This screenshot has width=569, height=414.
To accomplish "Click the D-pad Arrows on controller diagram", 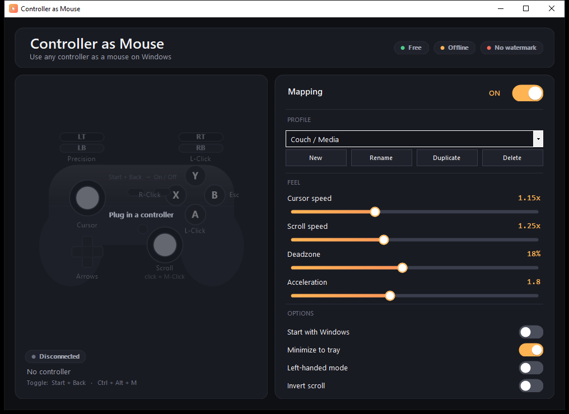I will [x=87, y=252].
